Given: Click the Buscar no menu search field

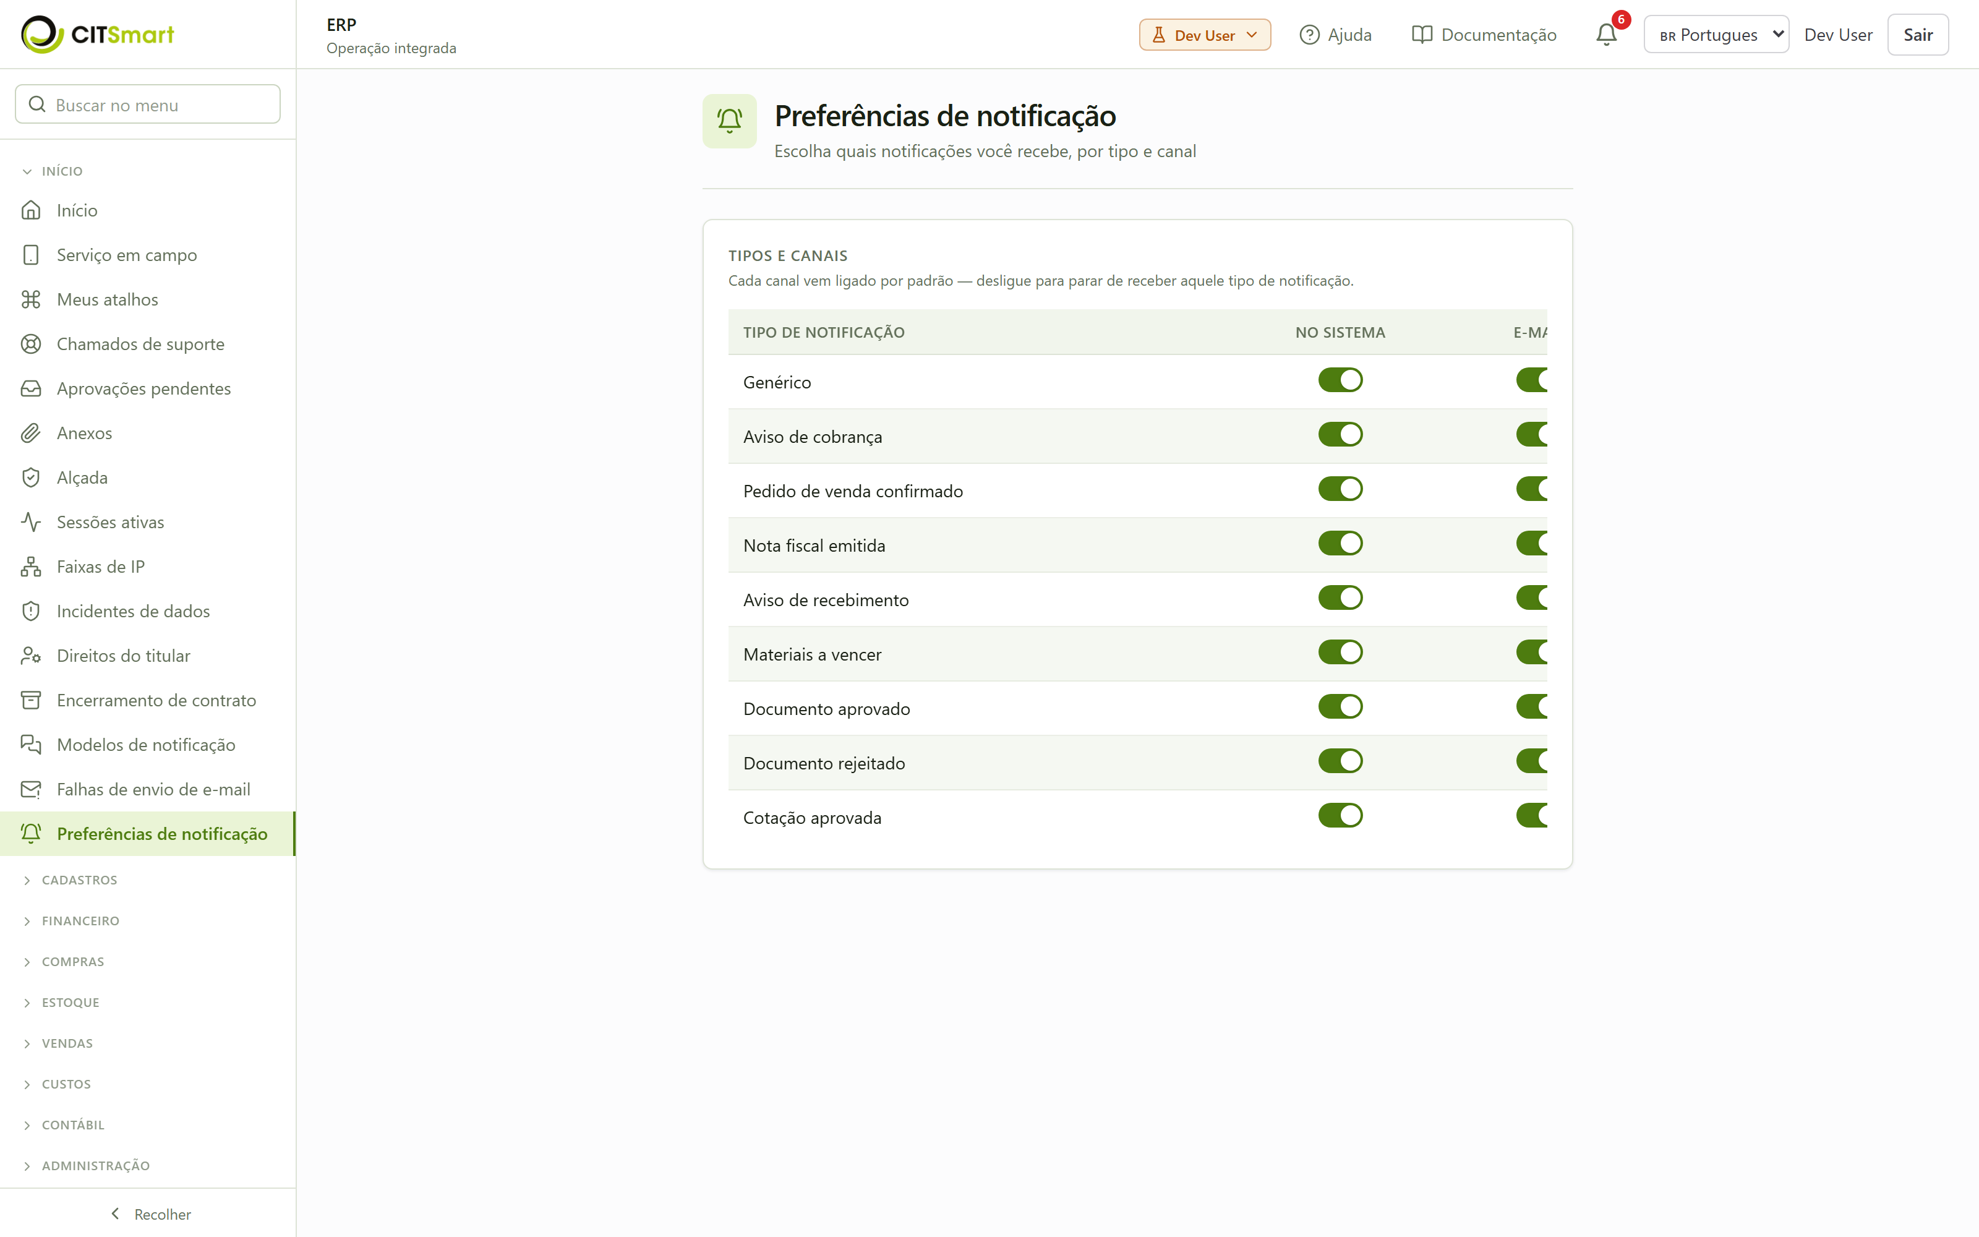Looking at the screenshot, I should click(x=148, y=105).
